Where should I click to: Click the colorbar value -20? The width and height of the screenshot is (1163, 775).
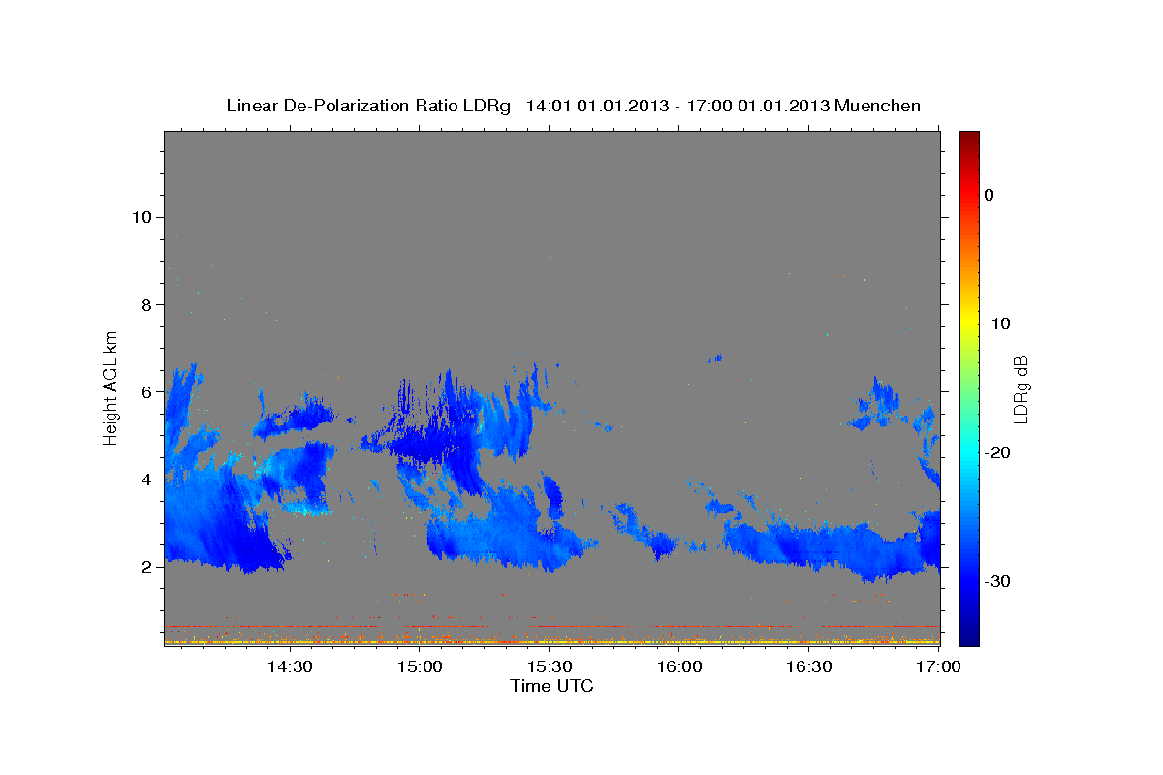coord(997,452)
